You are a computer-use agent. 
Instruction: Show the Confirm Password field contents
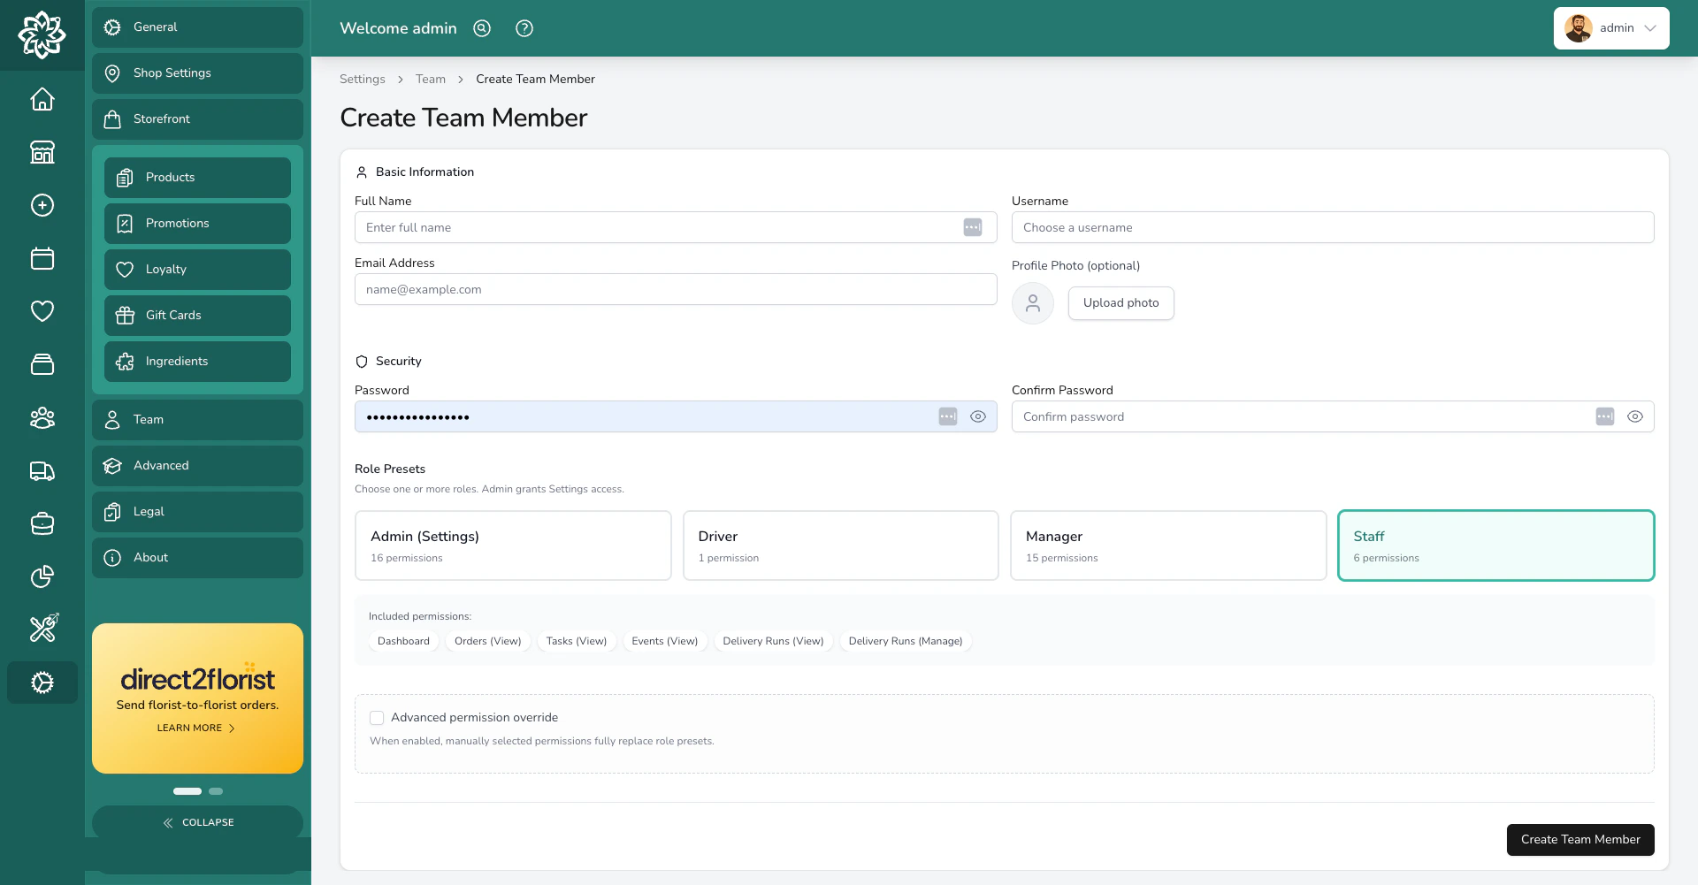(x=1635, y=416)
